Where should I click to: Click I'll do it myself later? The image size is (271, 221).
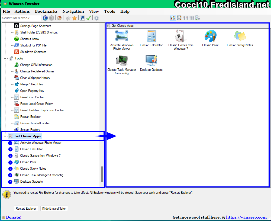(54, 208)
